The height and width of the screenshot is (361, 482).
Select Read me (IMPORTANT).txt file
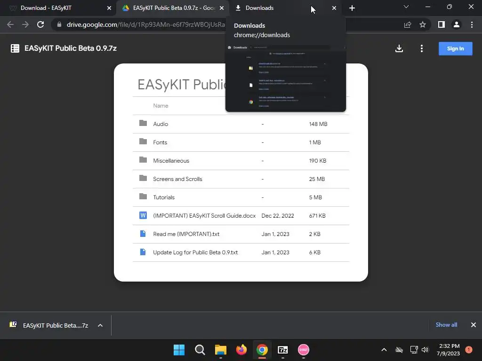click(x=241, y=234)
